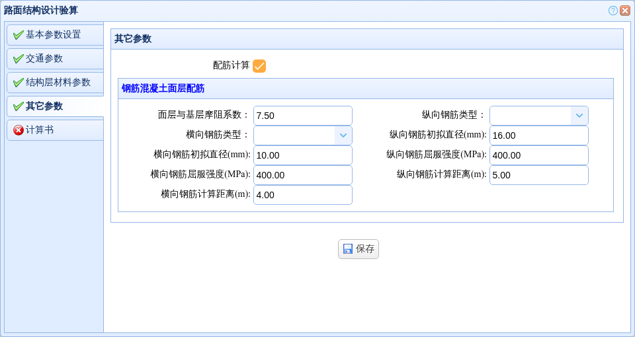
Task: Click red error icon beside 计算书
Action: pos(18,130)
